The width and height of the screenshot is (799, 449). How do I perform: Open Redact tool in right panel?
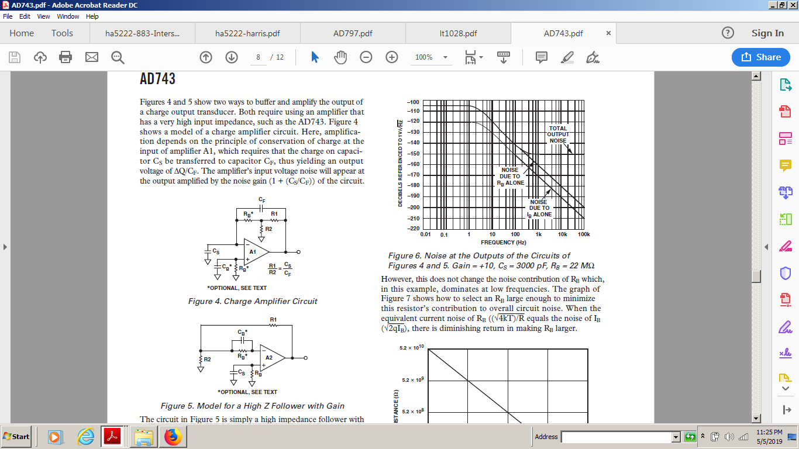point(786,246)
